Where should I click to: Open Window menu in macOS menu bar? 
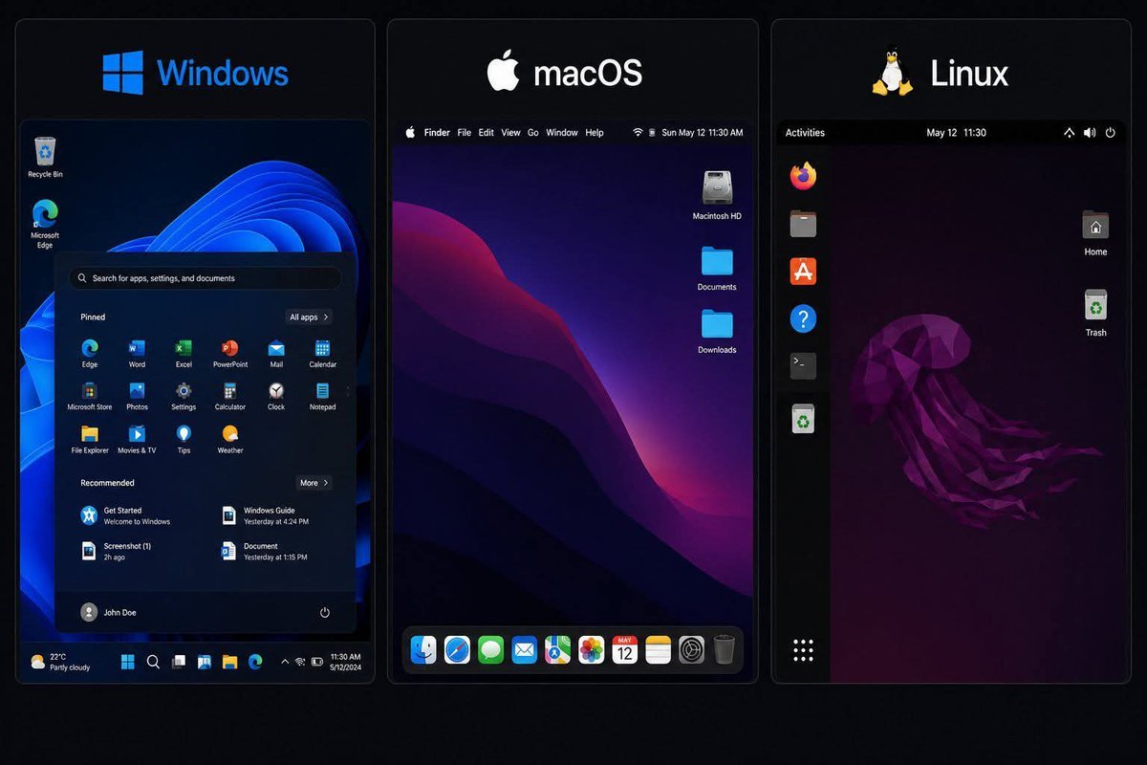(562, 133)
